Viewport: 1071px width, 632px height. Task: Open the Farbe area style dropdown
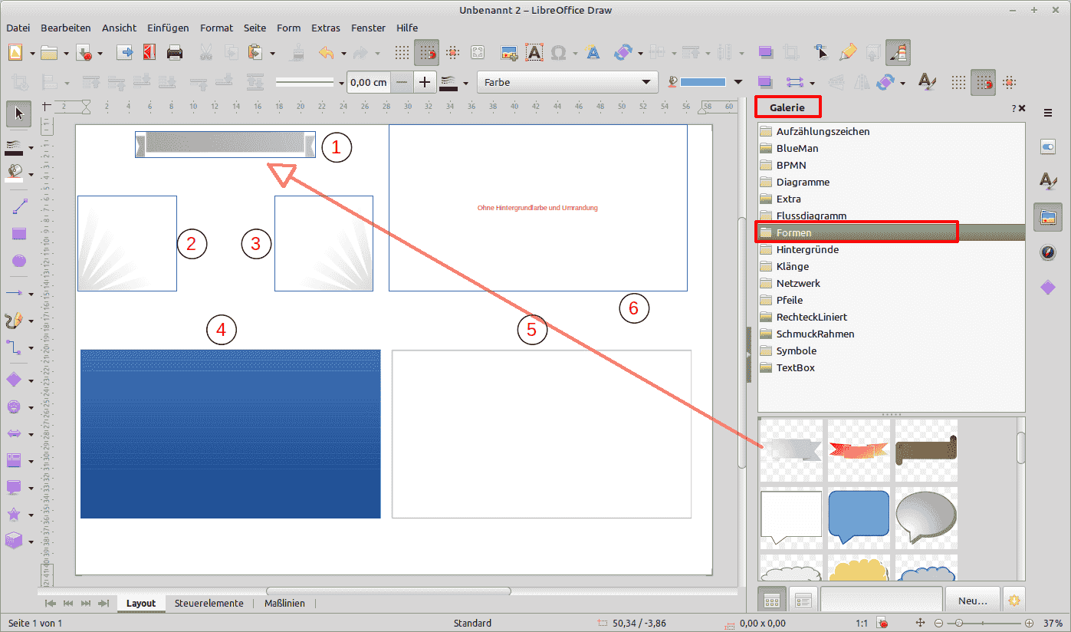click(645, 82)
